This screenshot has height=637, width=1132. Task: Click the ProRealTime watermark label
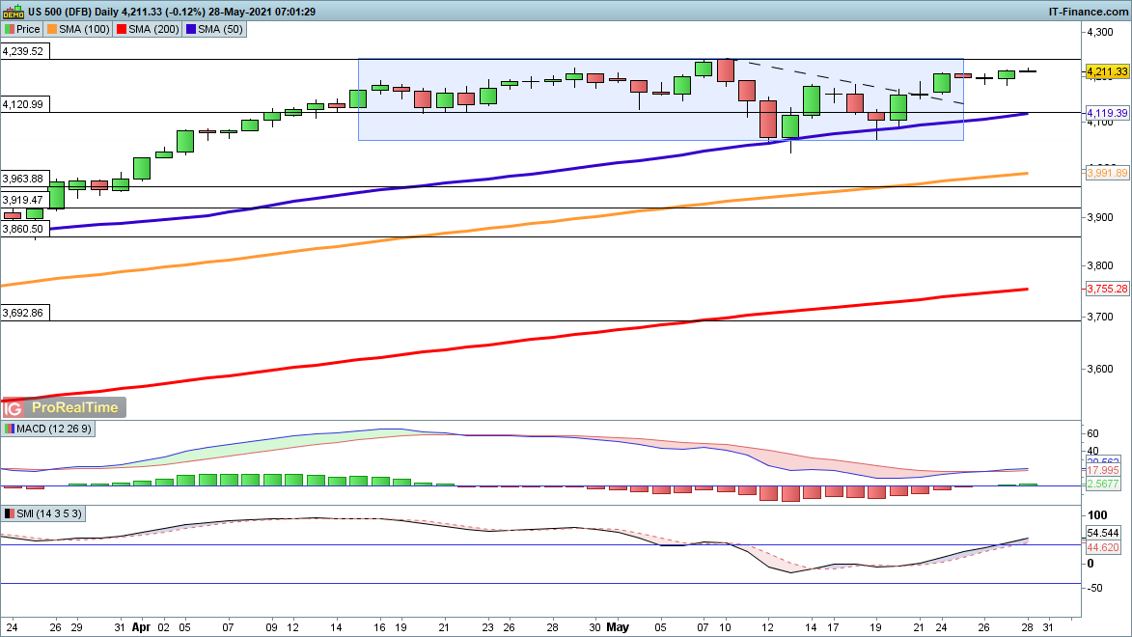pyautogui.click(x=74, y=408)
